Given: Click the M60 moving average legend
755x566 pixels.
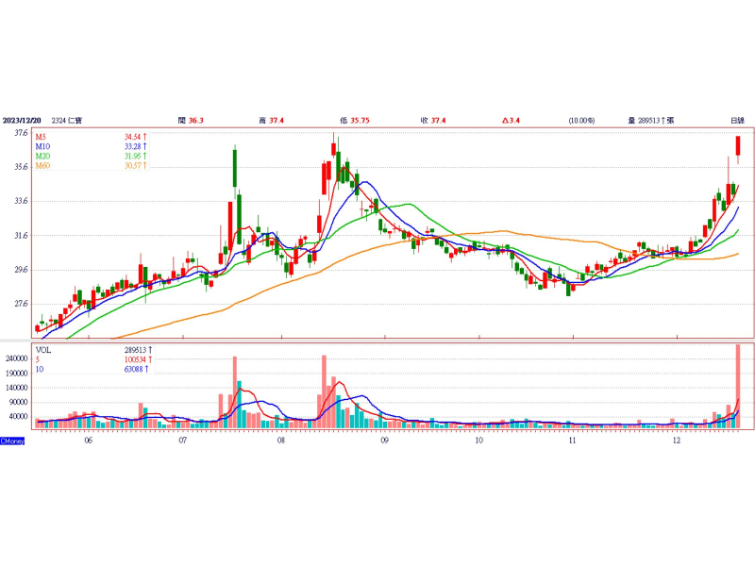Looking at the screenshot, I should [42, 166].
